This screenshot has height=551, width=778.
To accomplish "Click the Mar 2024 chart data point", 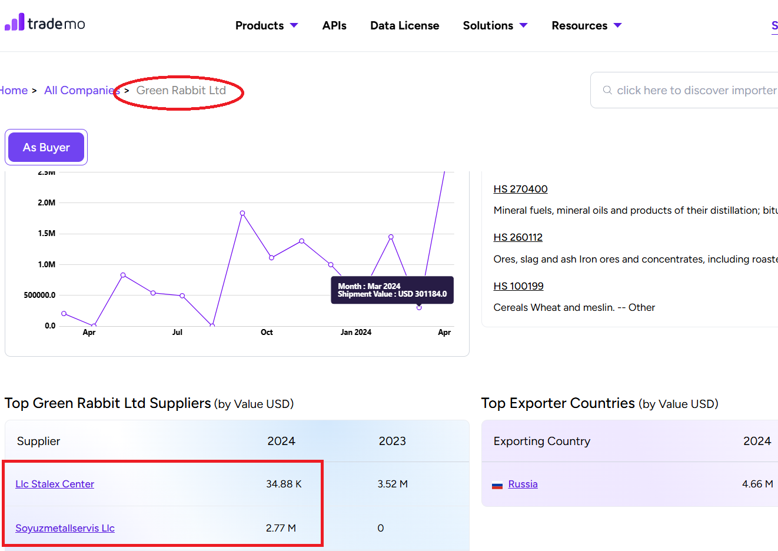I will pos(419,307).
